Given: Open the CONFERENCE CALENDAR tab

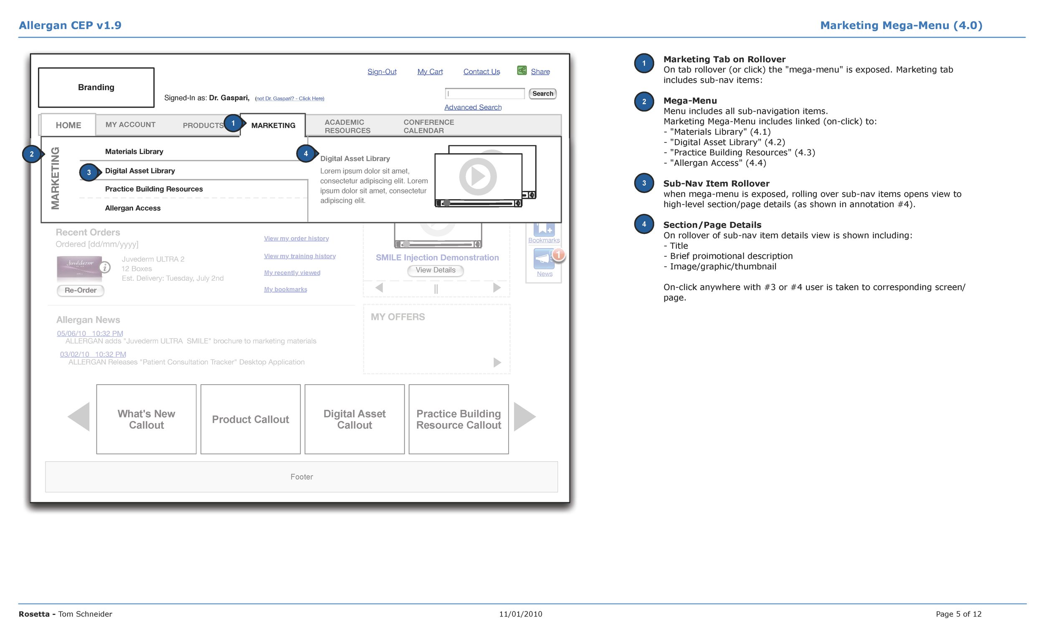Looking at the screenshot, I should (428, 126).
